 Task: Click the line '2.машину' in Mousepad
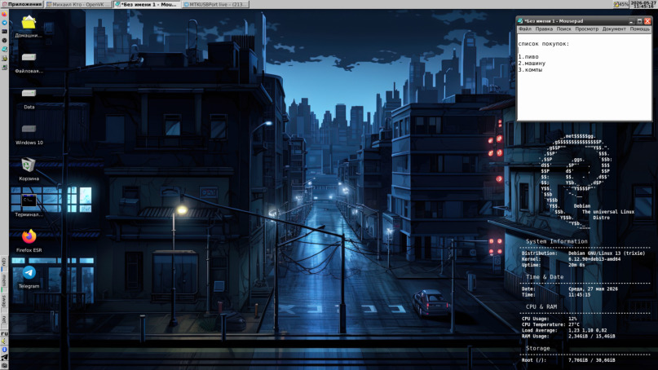point(532,64)
